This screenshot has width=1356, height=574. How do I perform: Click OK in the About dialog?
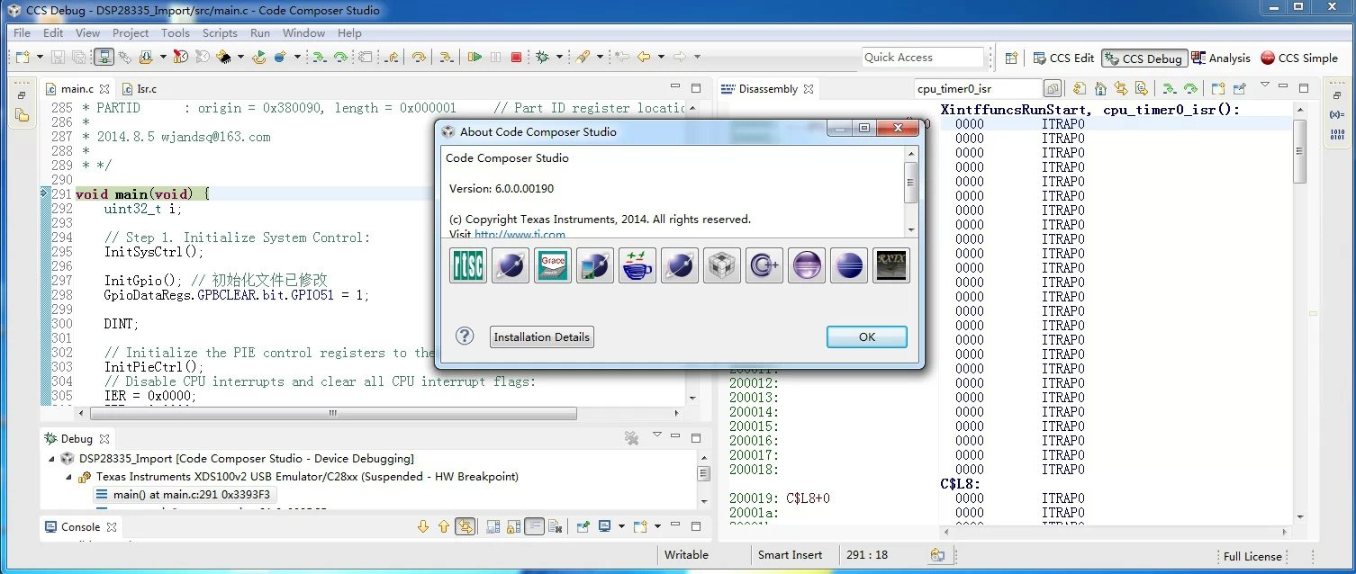[x=866, y=336]
